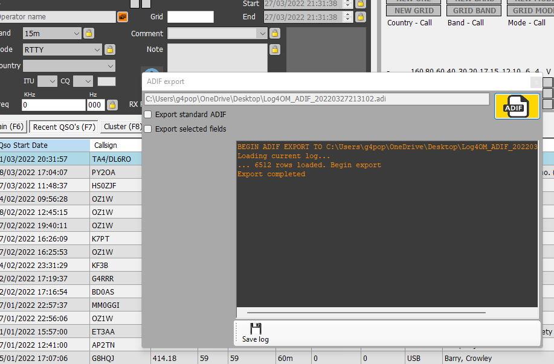Open the Mode dropdown showing RTTY
The height and width of the screenshot is (364, 554).
point(63,49)
